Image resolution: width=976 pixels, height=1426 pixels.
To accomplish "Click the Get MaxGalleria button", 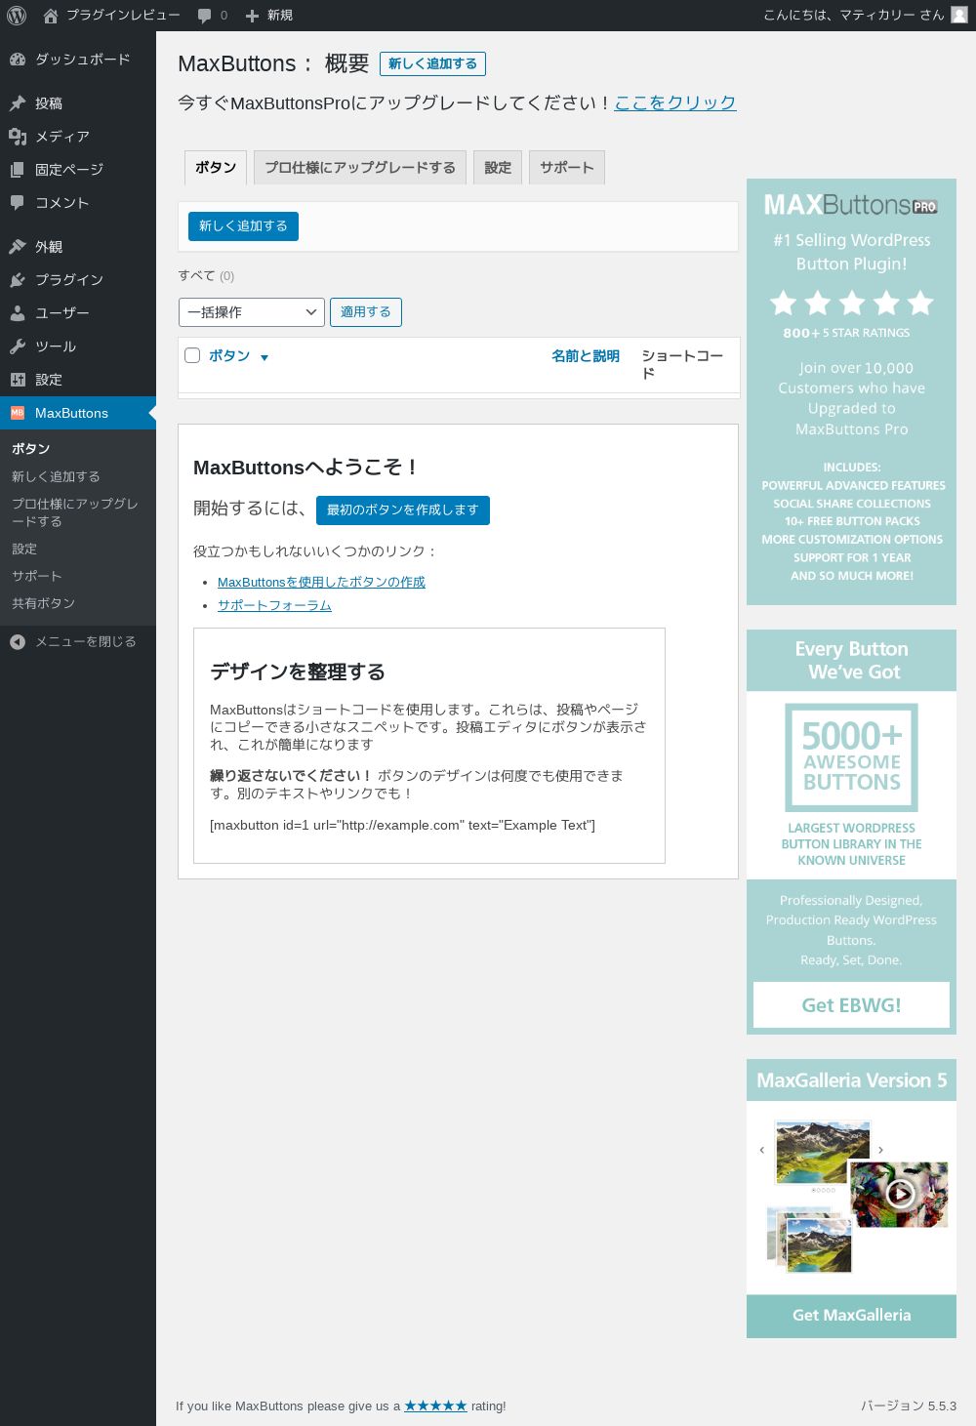I will tap(851, 1316).
